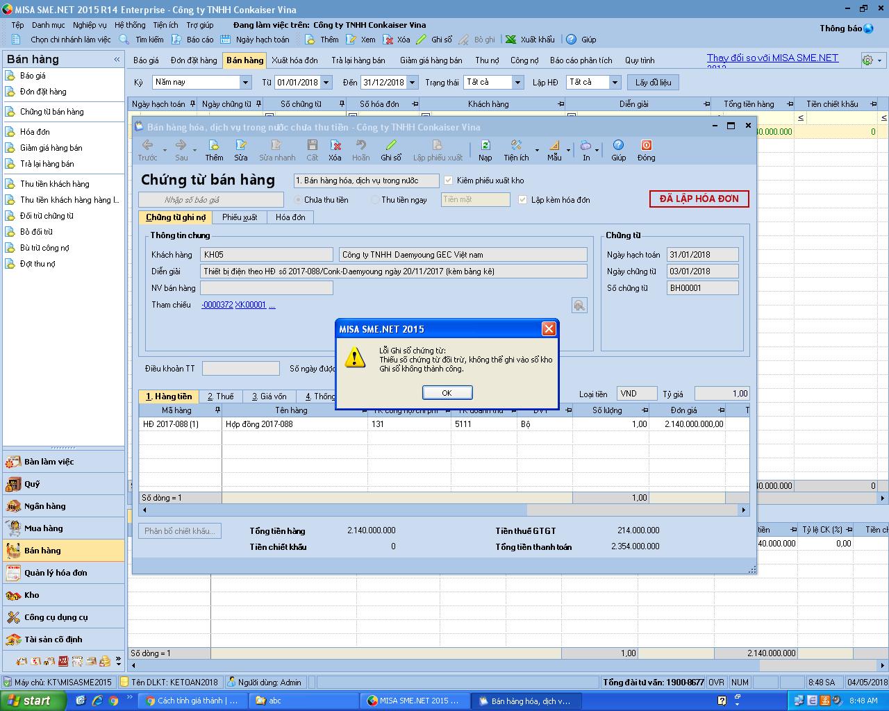
Task: Close the MISA SME.NET 2015 error dialog
Action: click(x=549, y=329)
